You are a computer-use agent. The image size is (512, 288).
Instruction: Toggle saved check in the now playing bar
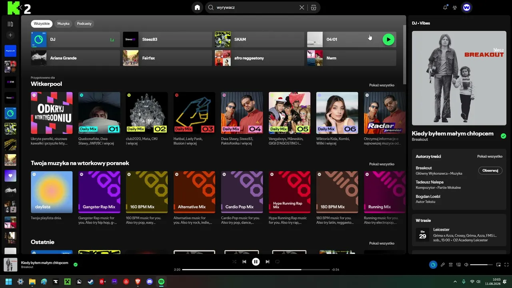tap(75, 264)
